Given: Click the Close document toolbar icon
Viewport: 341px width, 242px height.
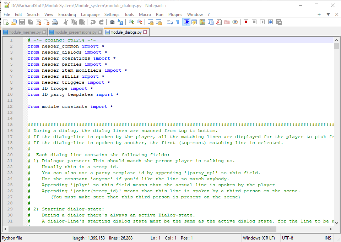Looking at the screenshot, I should click(38, 22).
